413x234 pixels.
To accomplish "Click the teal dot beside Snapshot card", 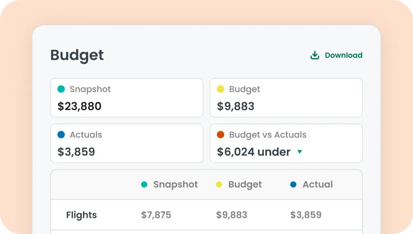I will point(61,89).
